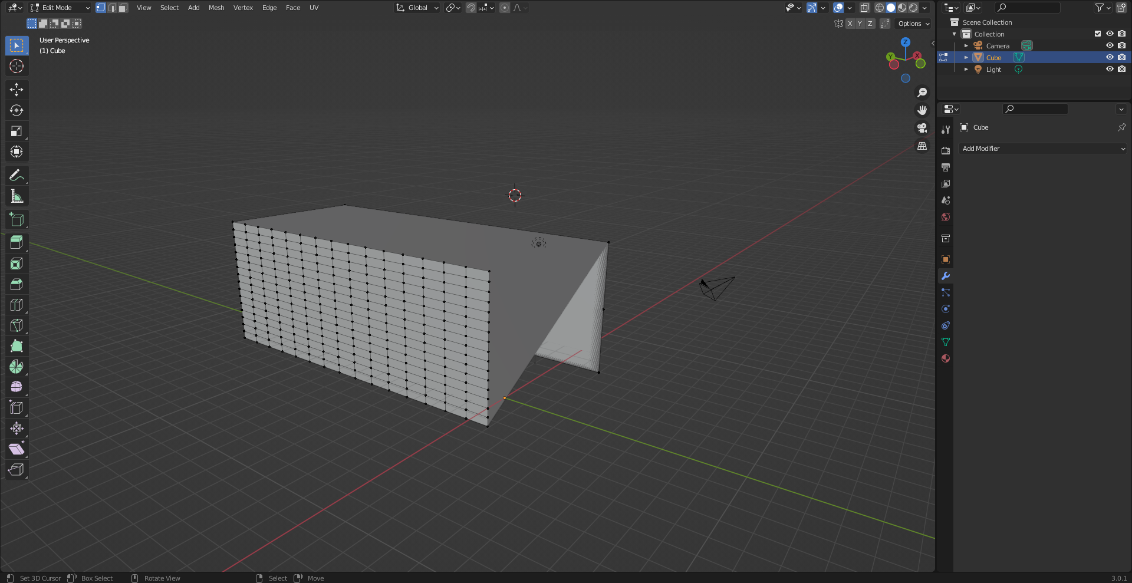Select the Smooth vertices tool

[17, 387]
